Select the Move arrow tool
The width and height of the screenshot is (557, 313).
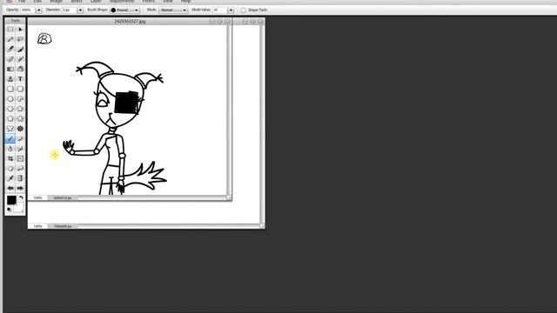pos(20,30)
